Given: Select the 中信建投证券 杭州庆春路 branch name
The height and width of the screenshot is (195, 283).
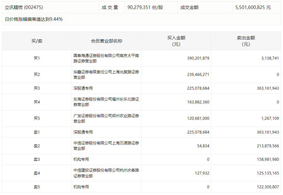Looking at the screenshot, I should click(106, 173).
